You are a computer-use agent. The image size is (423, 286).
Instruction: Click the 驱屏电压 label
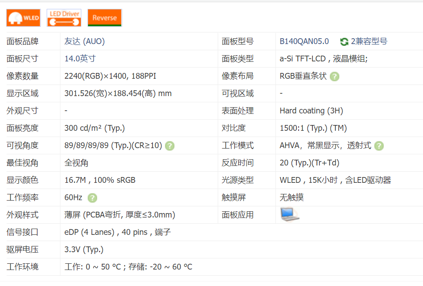[22, 250]
